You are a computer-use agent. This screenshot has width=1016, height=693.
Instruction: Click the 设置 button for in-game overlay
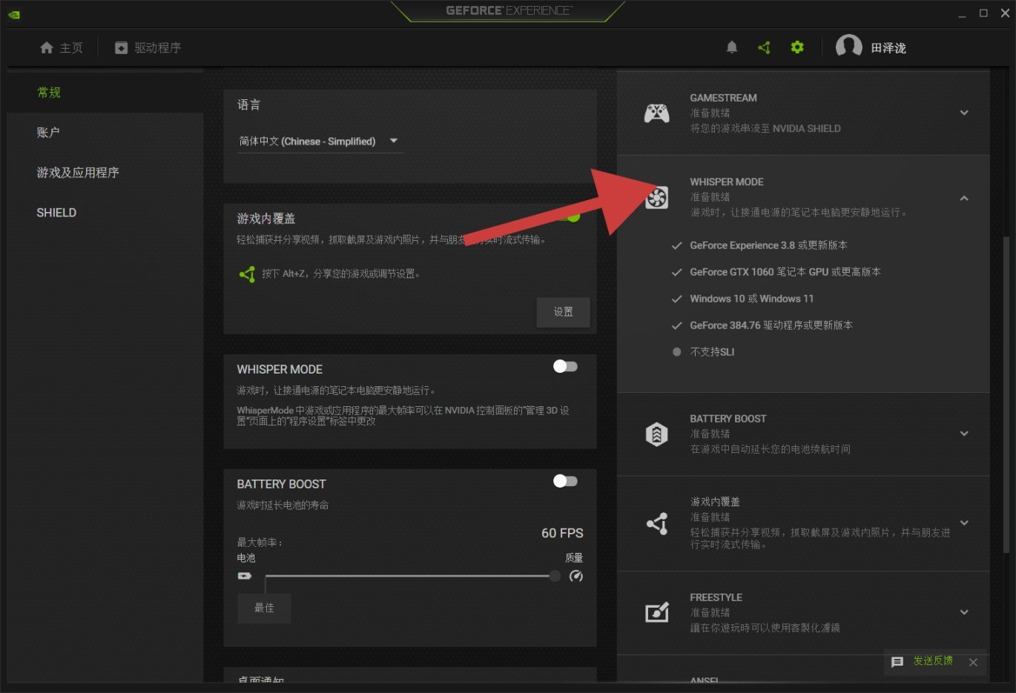pos(563,312)
